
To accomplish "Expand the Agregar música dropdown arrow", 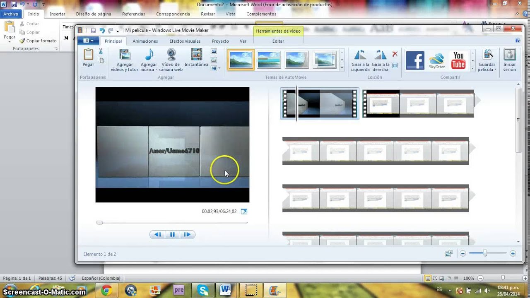I will 156,70.
